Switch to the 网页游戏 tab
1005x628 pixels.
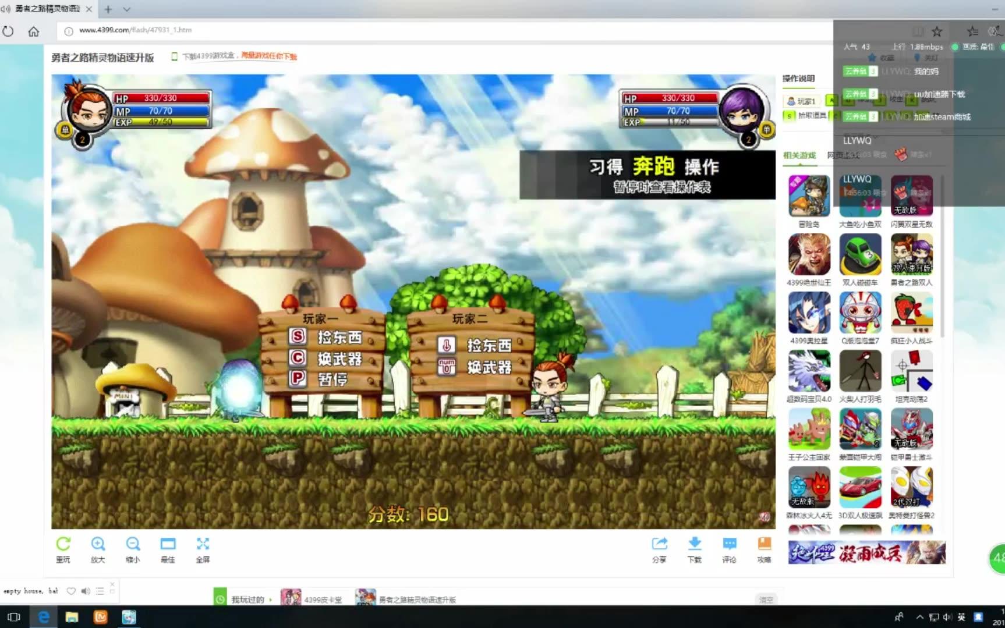(843, 155)
